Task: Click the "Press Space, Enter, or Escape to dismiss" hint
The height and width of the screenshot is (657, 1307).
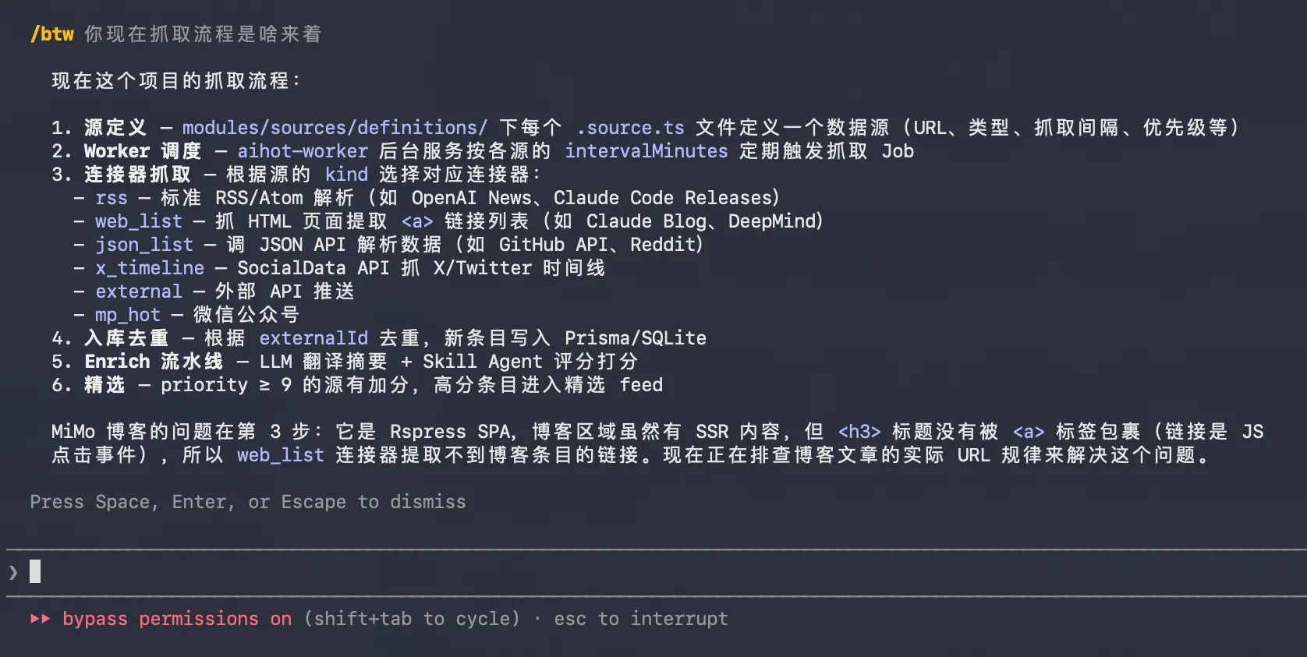Action: 248,502
